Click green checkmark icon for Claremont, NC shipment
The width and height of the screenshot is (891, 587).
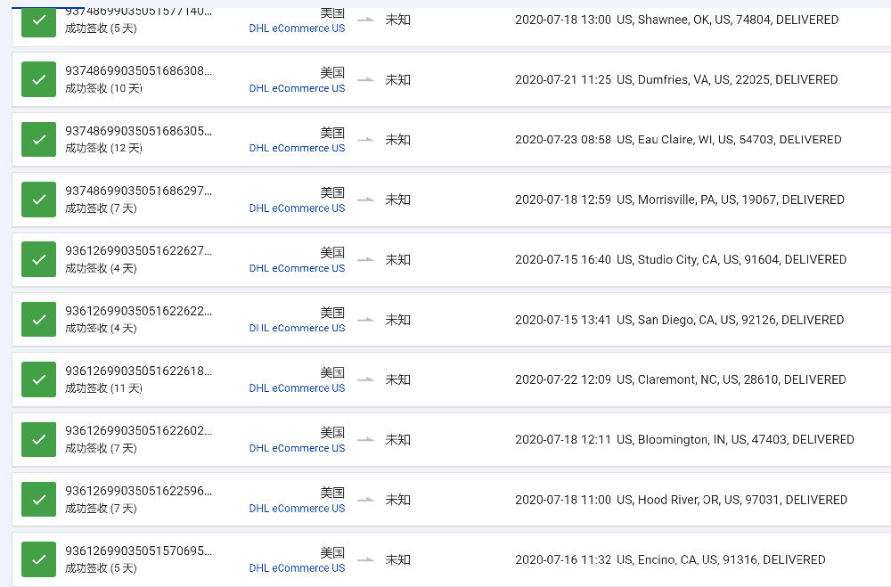(38, 379)
